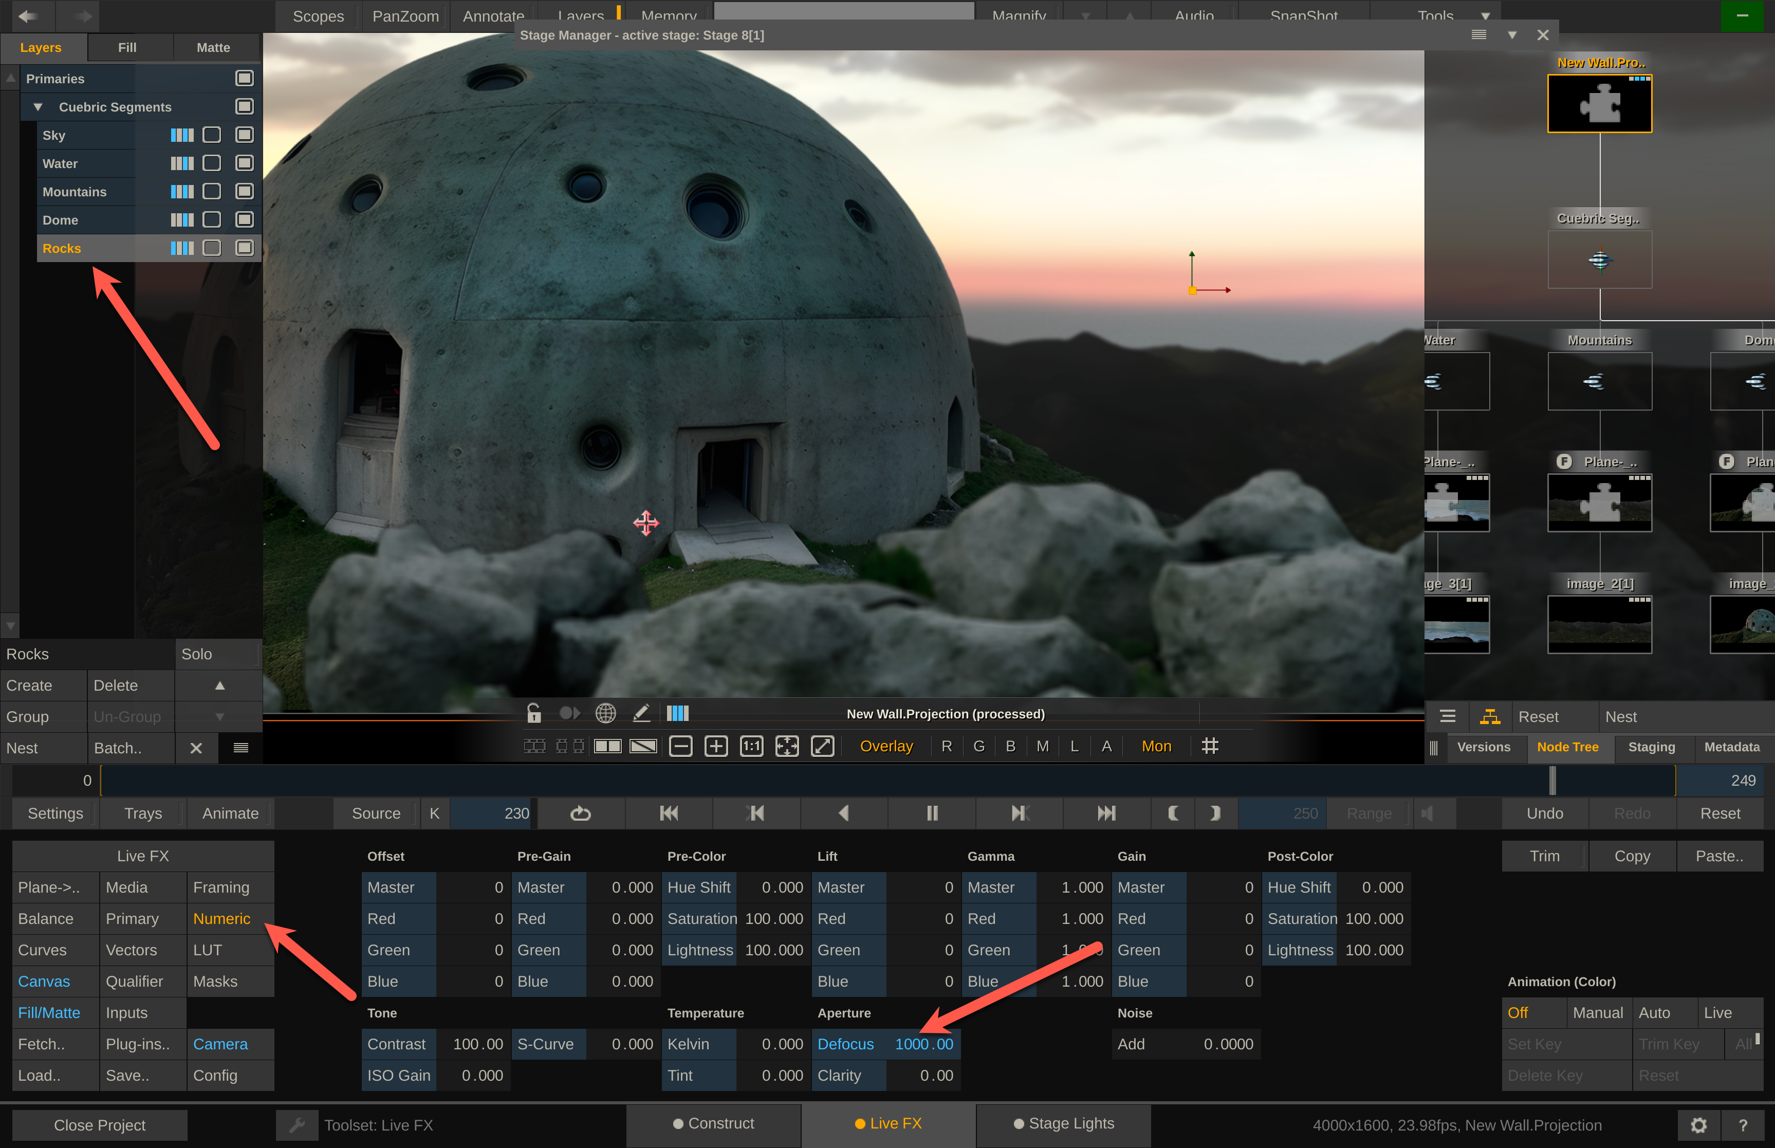The height and width of the screenshot is (1148, 1775).
Task: Click the split-screen compare icon
Action: pos(607,746)
